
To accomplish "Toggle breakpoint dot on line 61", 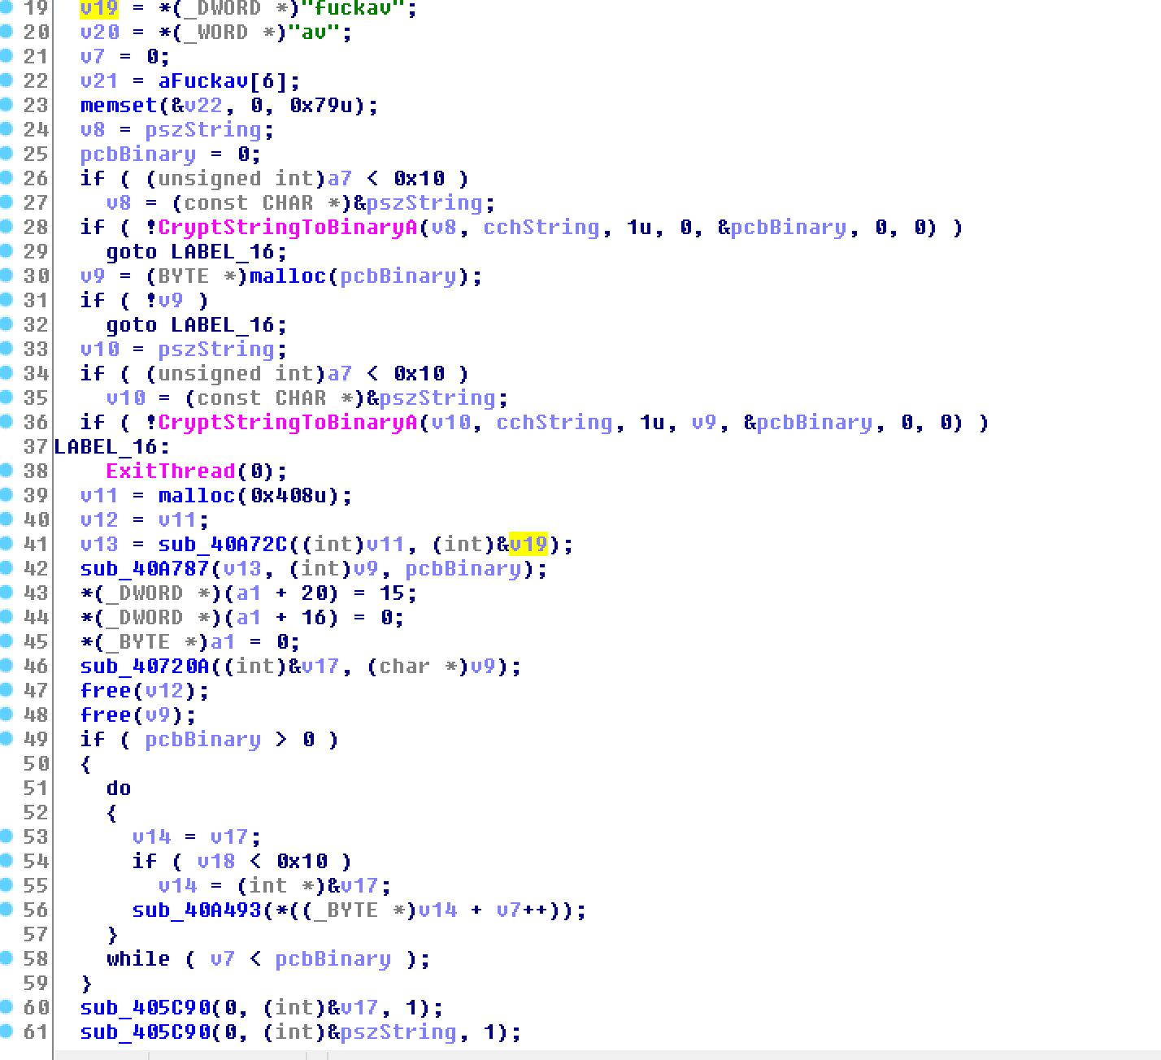I will pyautogui.click(x=7, y=1032).
